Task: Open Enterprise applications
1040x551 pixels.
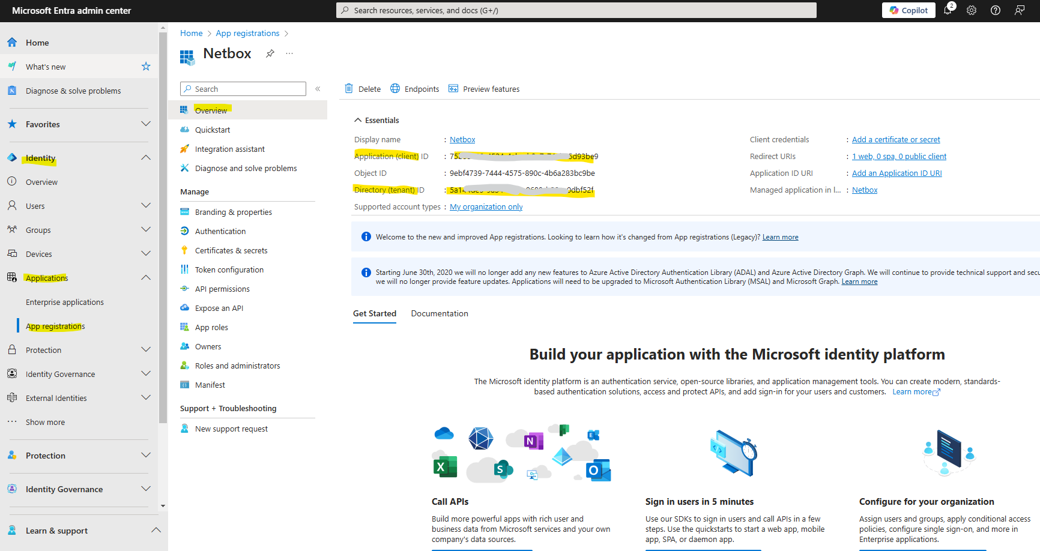Action: pyautogui.click(x=65, y=302)
